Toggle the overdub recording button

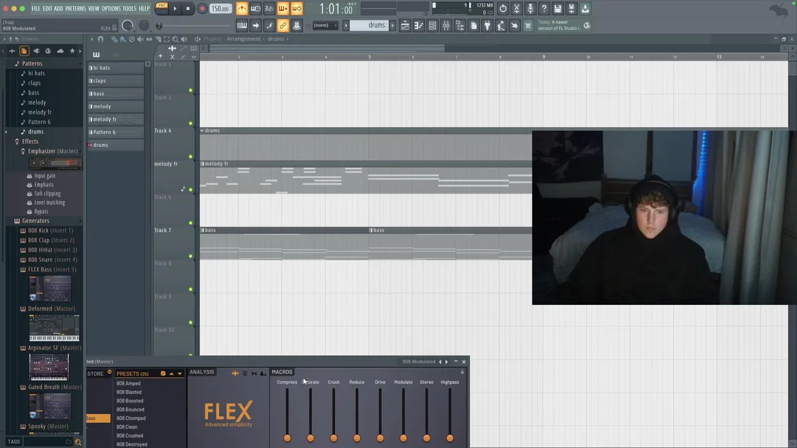point(283,9)
